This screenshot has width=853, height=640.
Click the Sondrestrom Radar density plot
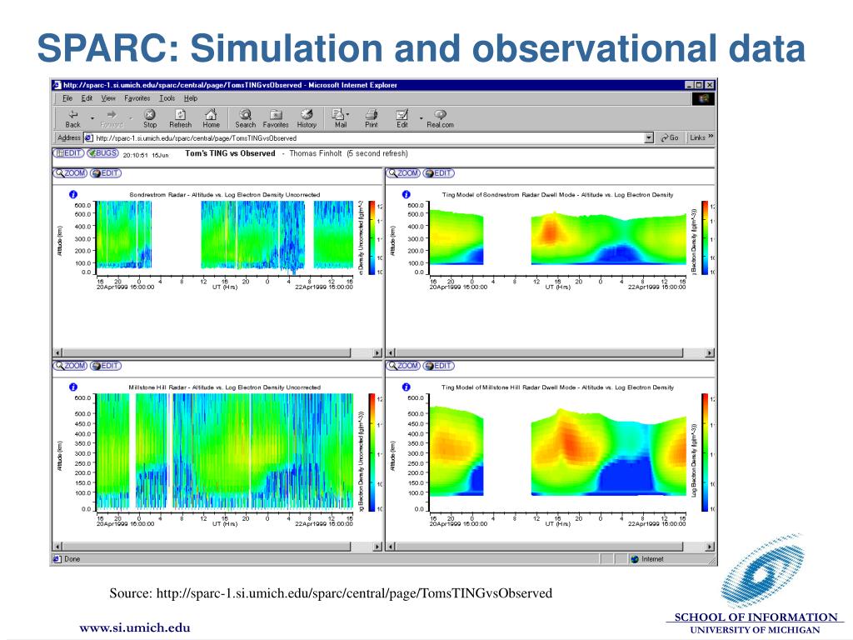[x=225, y=236]
